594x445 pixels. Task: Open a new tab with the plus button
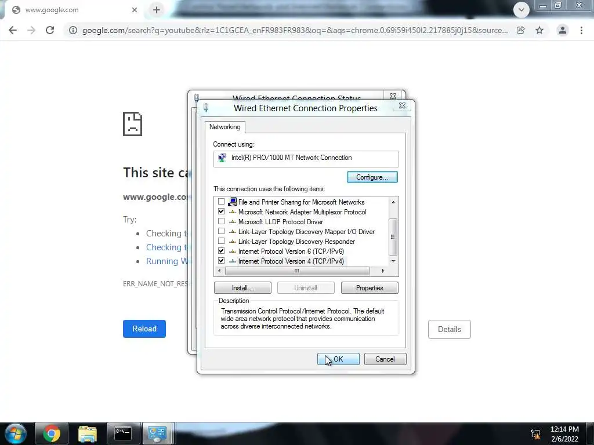point(157,10)
